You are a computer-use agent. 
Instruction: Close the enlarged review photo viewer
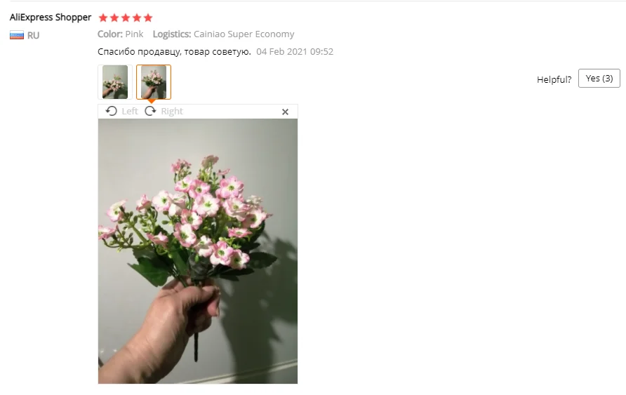[x=285, y=112]
